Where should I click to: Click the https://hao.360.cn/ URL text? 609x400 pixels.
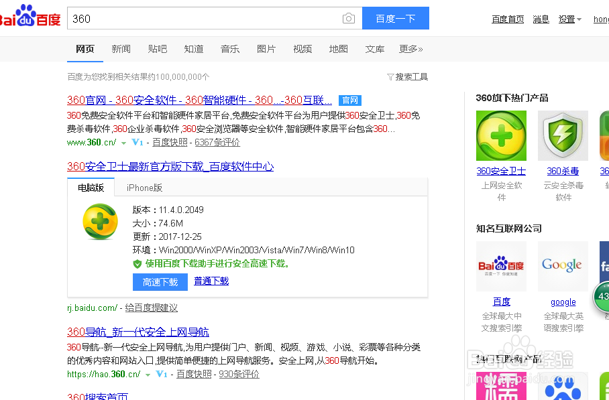[104, 374]
